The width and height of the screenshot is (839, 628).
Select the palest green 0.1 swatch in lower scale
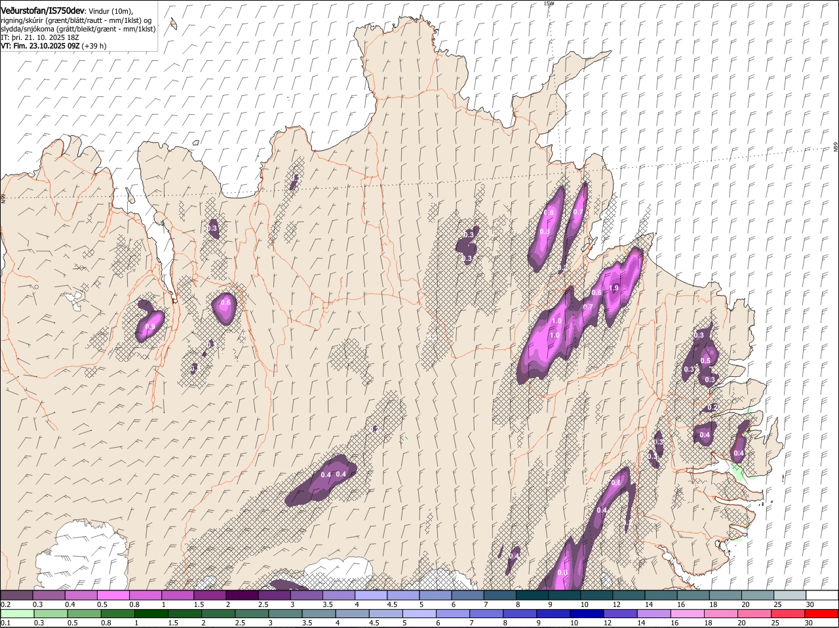click(x=17, y=614)
